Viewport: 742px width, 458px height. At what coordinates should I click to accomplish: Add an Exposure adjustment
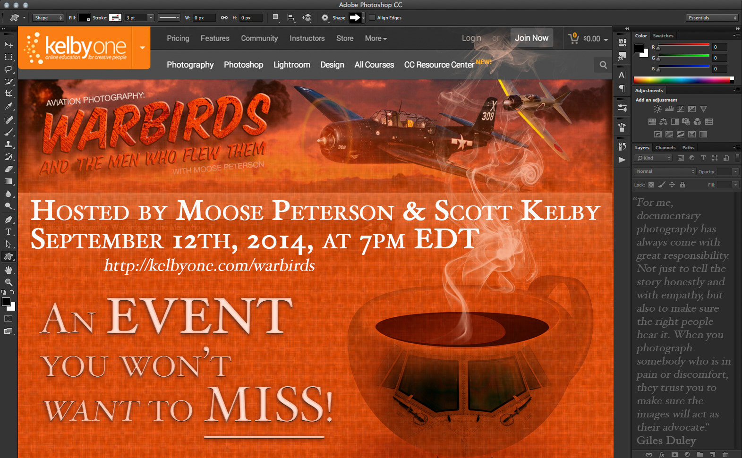tap(692, 109)
